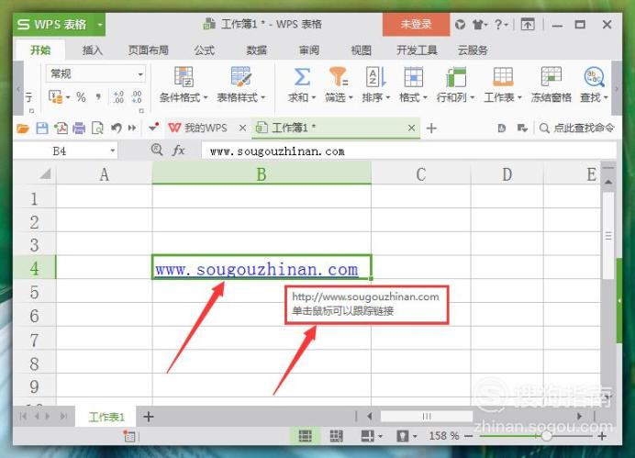This screenshot has height=458, width=635.
Task: Expand the Name Box B4 dropdown
Action: pyautogui.click(x=113, y=151)
